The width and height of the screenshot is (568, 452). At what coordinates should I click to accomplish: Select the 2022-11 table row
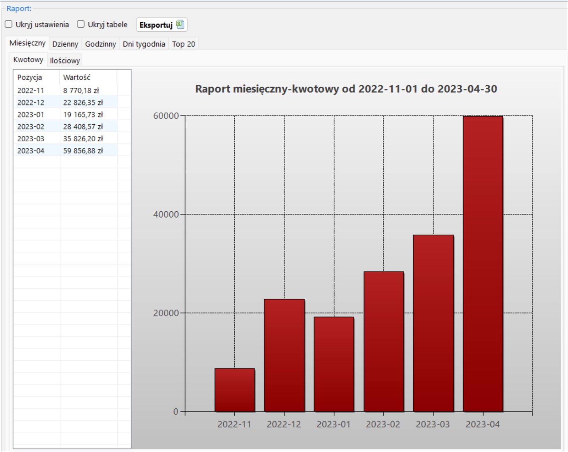(31, 91)
